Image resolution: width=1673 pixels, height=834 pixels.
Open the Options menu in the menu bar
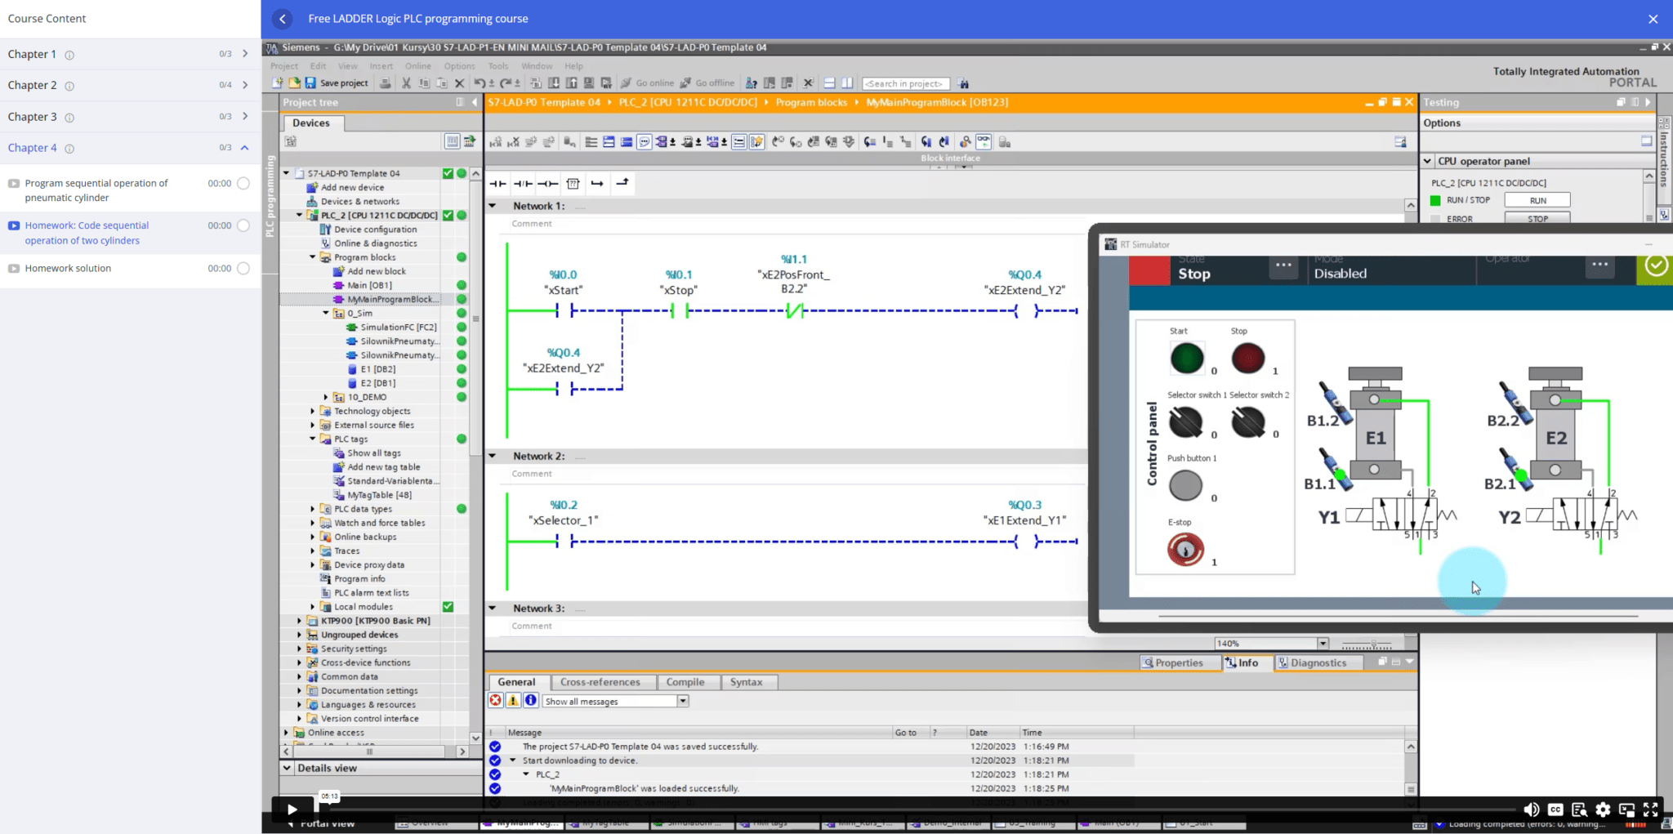[x=458, y=66]
